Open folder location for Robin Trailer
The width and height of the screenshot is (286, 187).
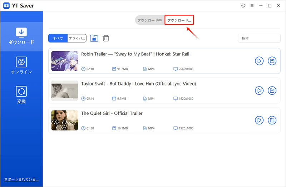point(272,61)
